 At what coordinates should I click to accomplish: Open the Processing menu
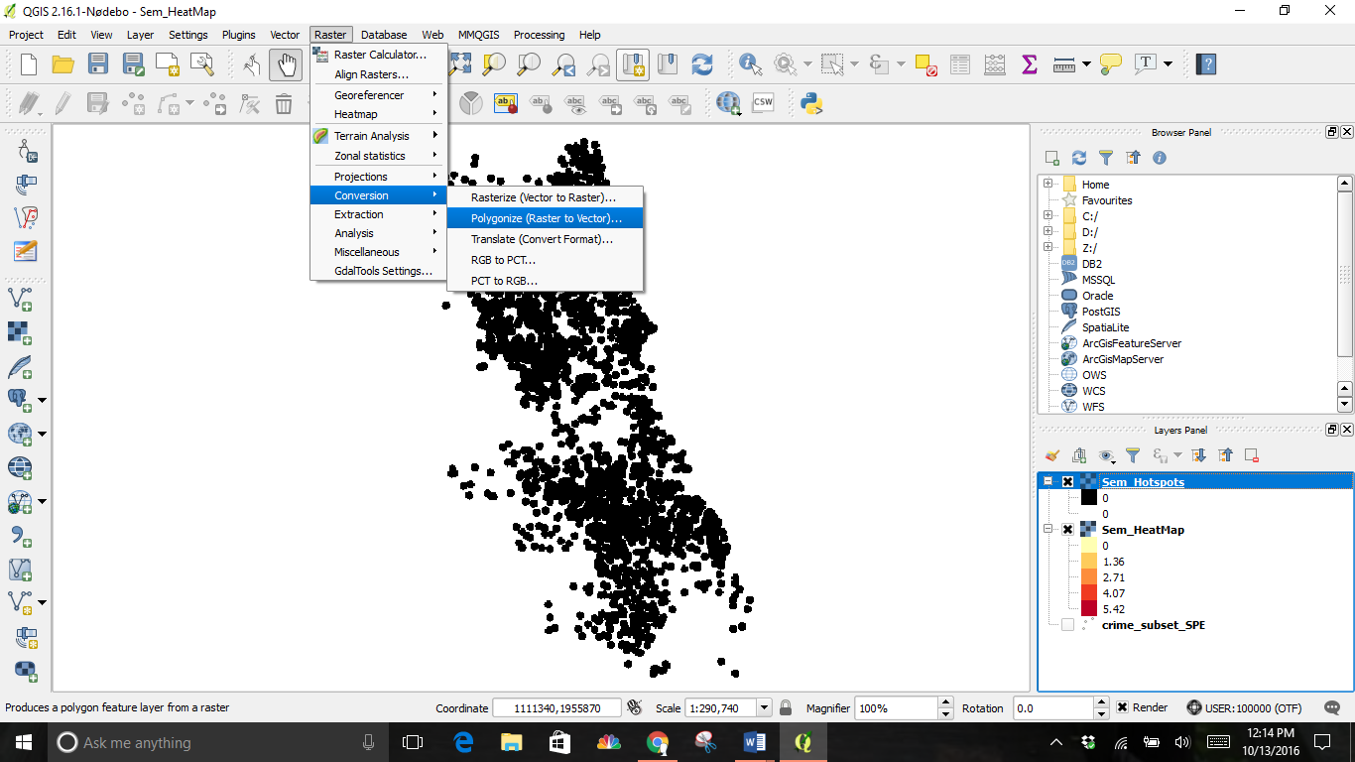coord(539,35)
